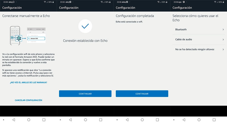Tap the Amazon-XXX network in the illustration
Screen dimensions: 227x123
click(x=36, y=38)
